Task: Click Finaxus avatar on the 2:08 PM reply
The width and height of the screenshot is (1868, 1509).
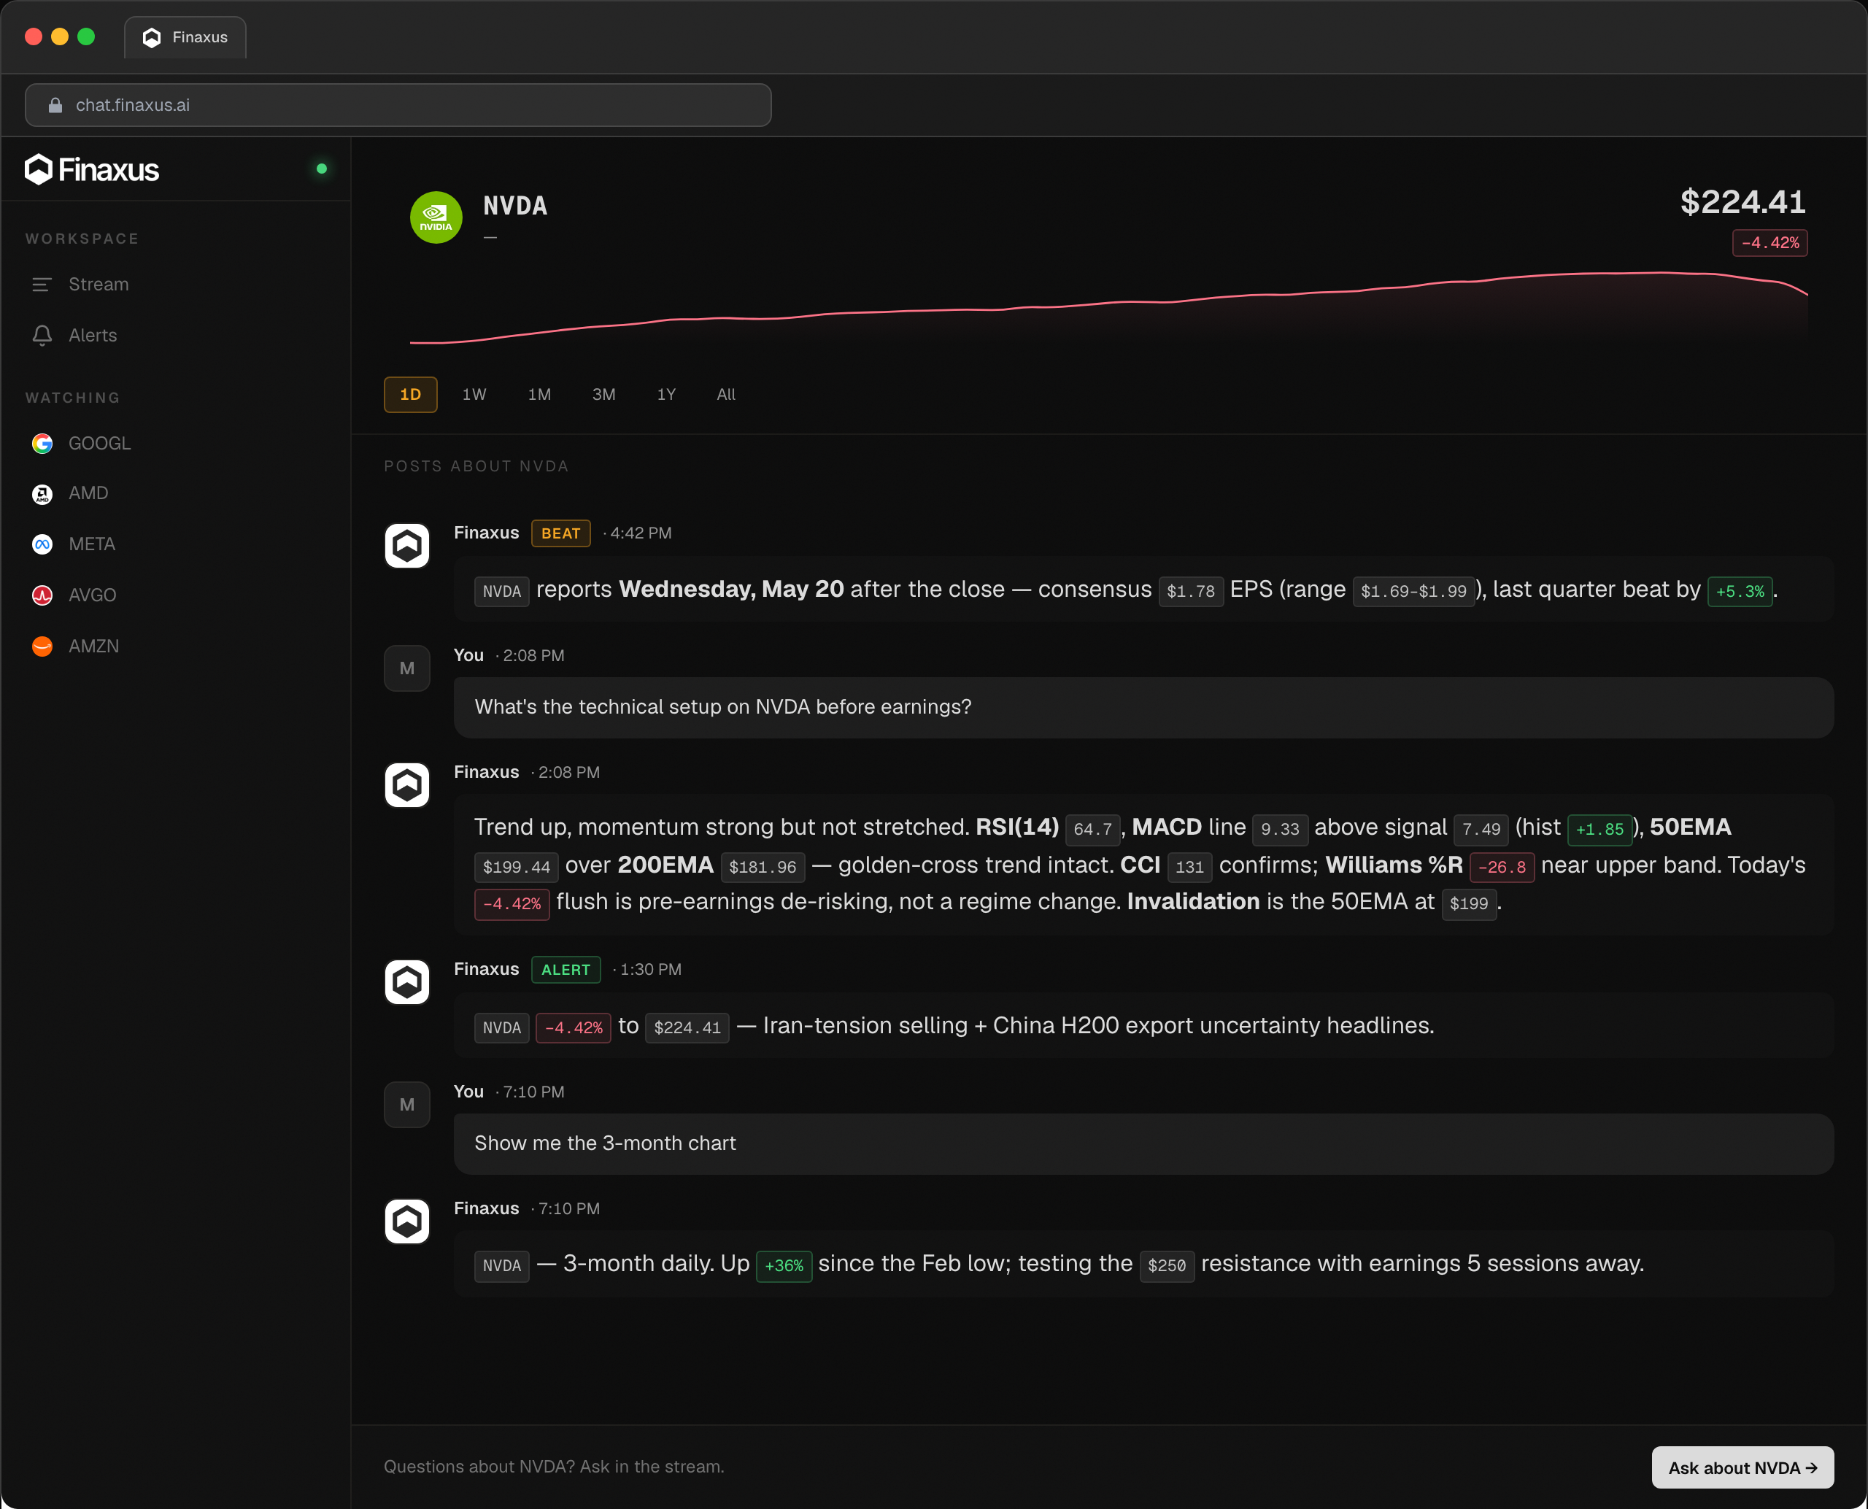Action: coord(407,785)
